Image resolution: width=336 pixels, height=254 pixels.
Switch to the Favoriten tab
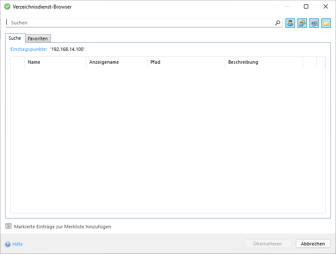[38, 38]
